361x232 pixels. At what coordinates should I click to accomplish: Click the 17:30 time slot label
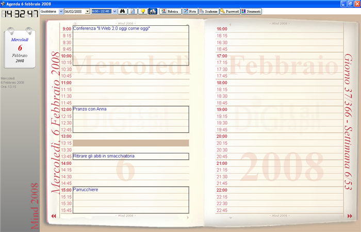tap(222, 69)
